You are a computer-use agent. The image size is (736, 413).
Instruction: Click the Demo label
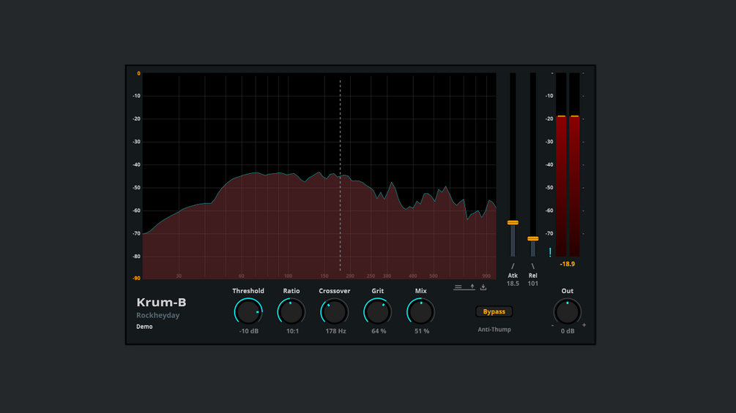[144, 326]
